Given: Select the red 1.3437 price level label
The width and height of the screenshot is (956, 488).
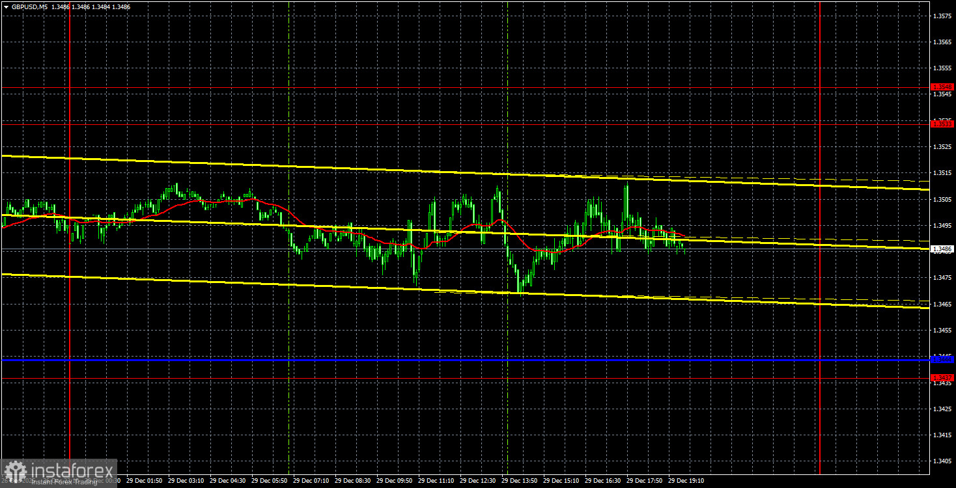Looking at the screenshot, I should [x=942, y=377].
